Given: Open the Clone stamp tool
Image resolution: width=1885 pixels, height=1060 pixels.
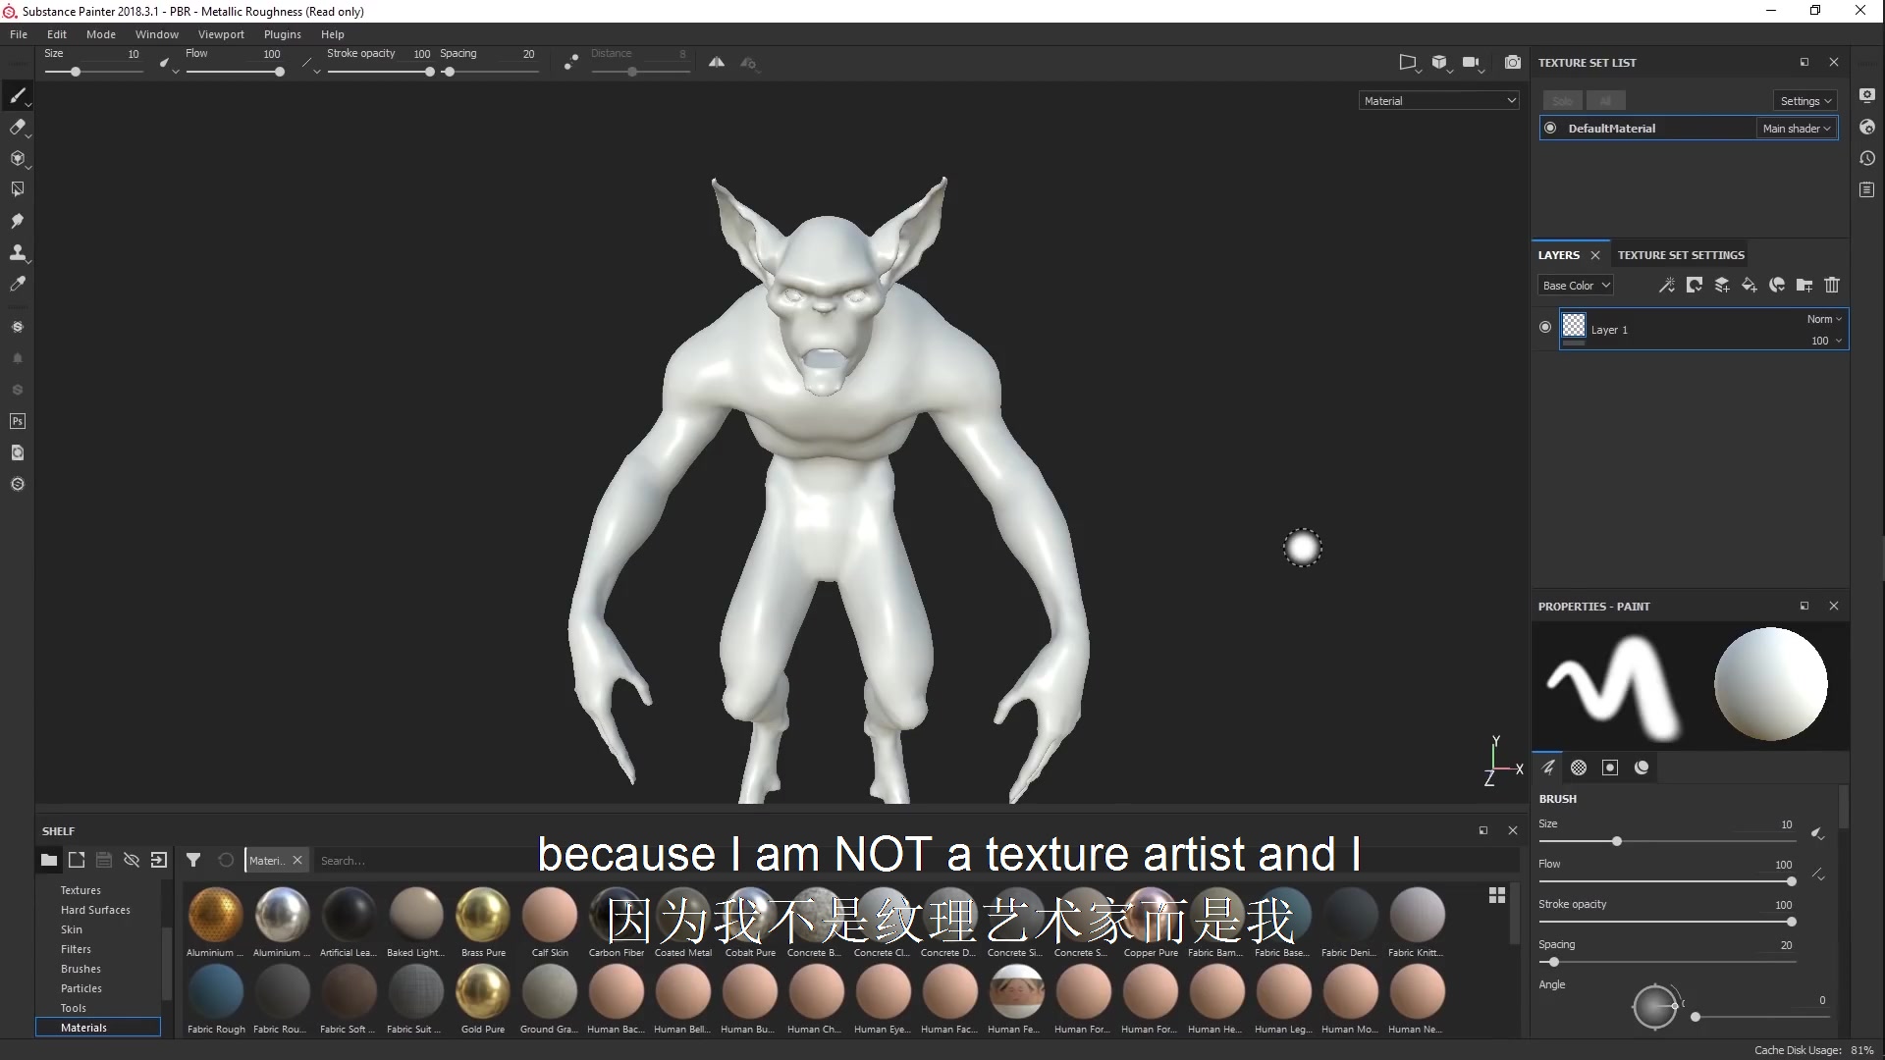Looking at the screenshot, I should [18, 253].
